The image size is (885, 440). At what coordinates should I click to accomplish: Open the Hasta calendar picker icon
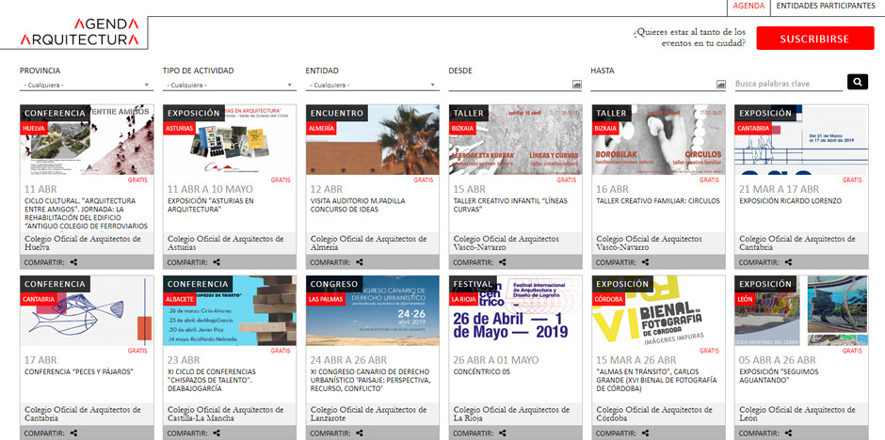(x=721, y=85)
